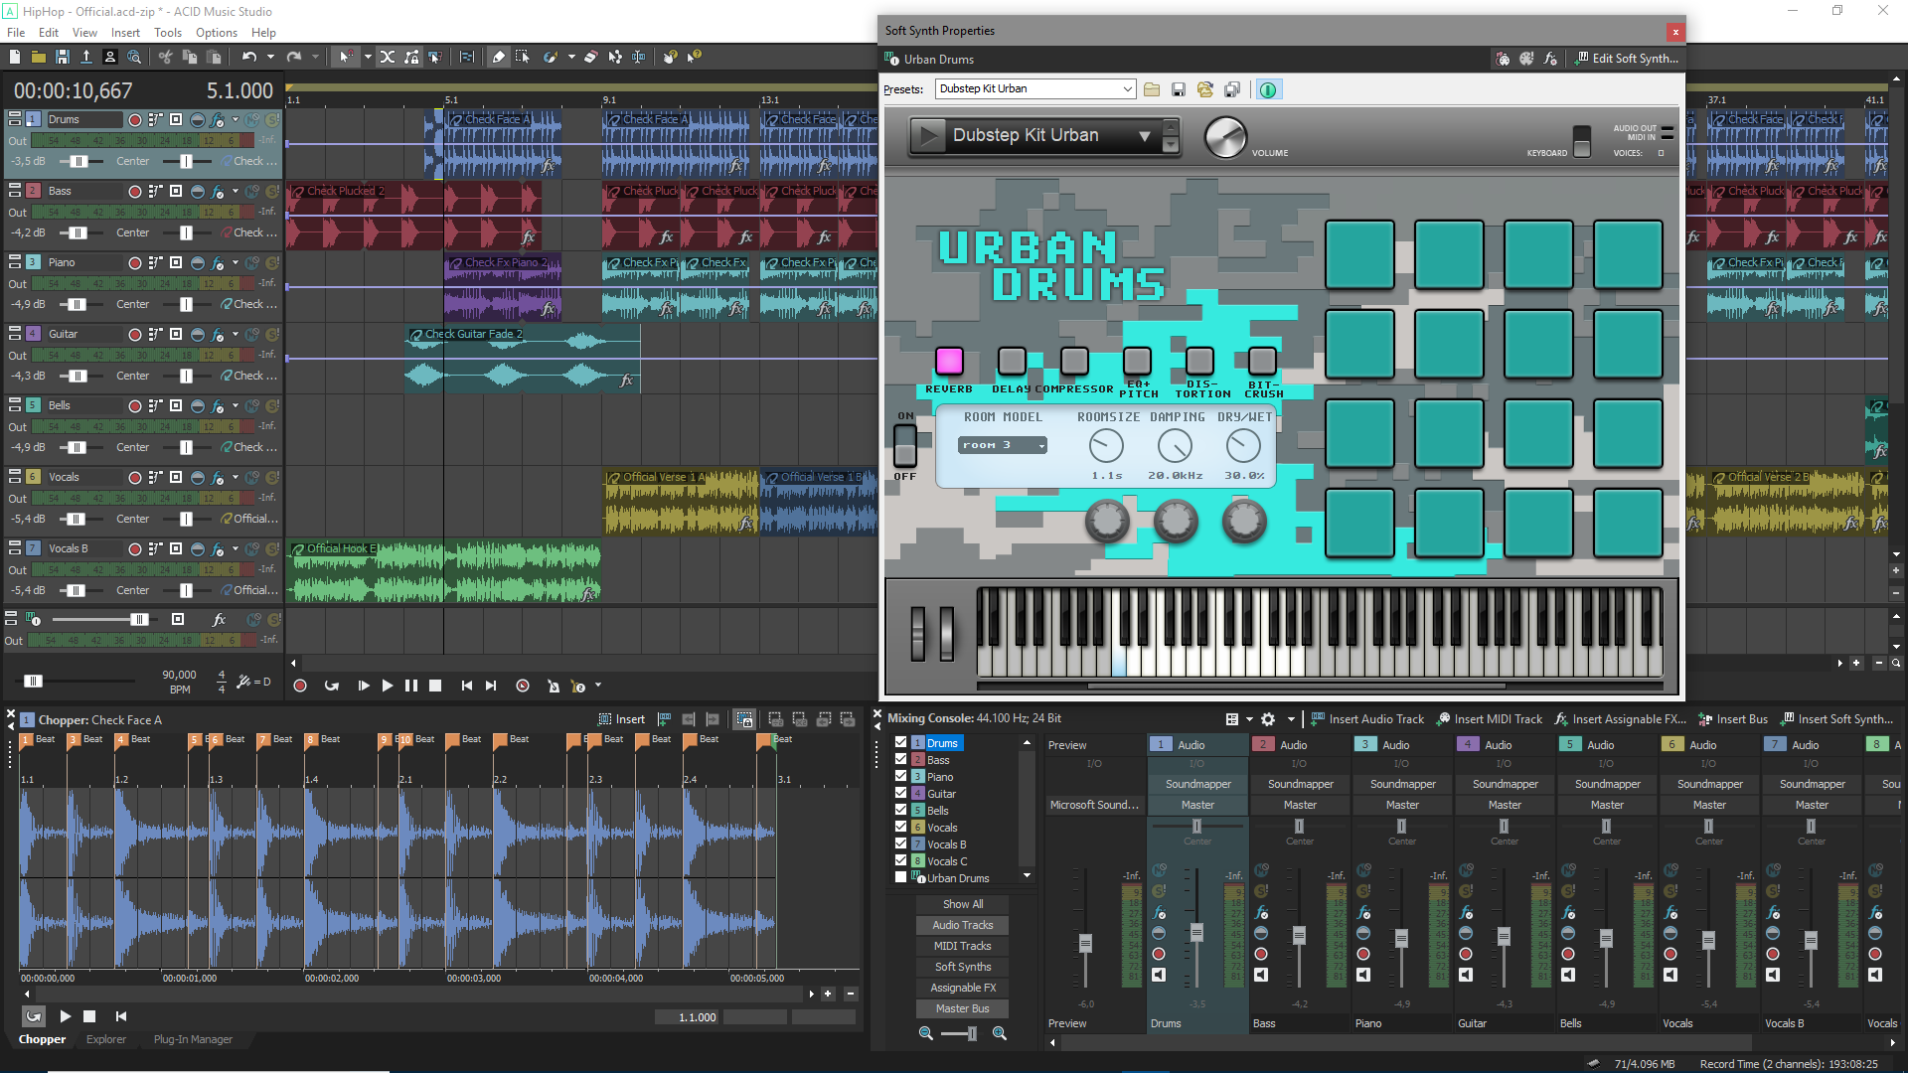This screenshot has height=1073, width=1908.
Task: Open the kit selector arrow beside Dubstep Kit Urban
Action: 1145,136
